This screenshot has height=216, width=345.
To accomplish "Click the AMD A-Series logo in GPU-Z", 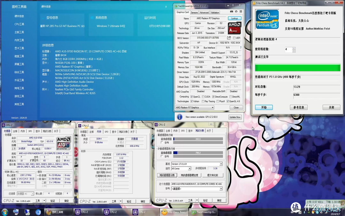I will tap(234, 28).
